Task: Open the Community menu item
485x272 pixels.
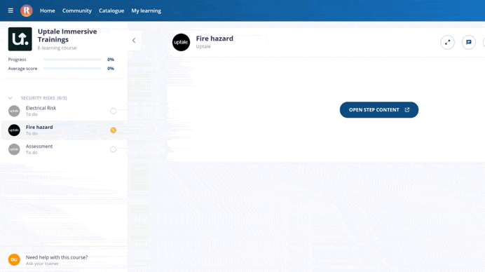Action: click(76, 11)
